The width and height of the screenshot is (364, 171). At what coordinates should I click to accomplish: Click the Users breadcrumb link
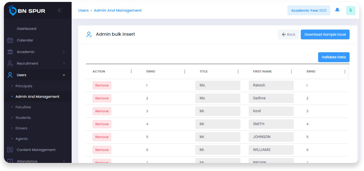point(83,11)
